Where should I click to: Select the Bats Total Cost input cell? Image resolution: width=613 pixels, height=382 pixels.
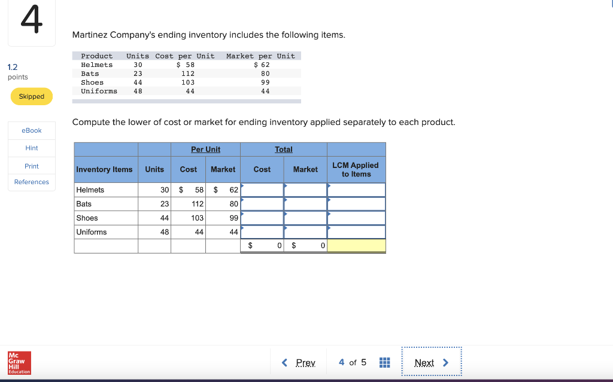(262, 204)
